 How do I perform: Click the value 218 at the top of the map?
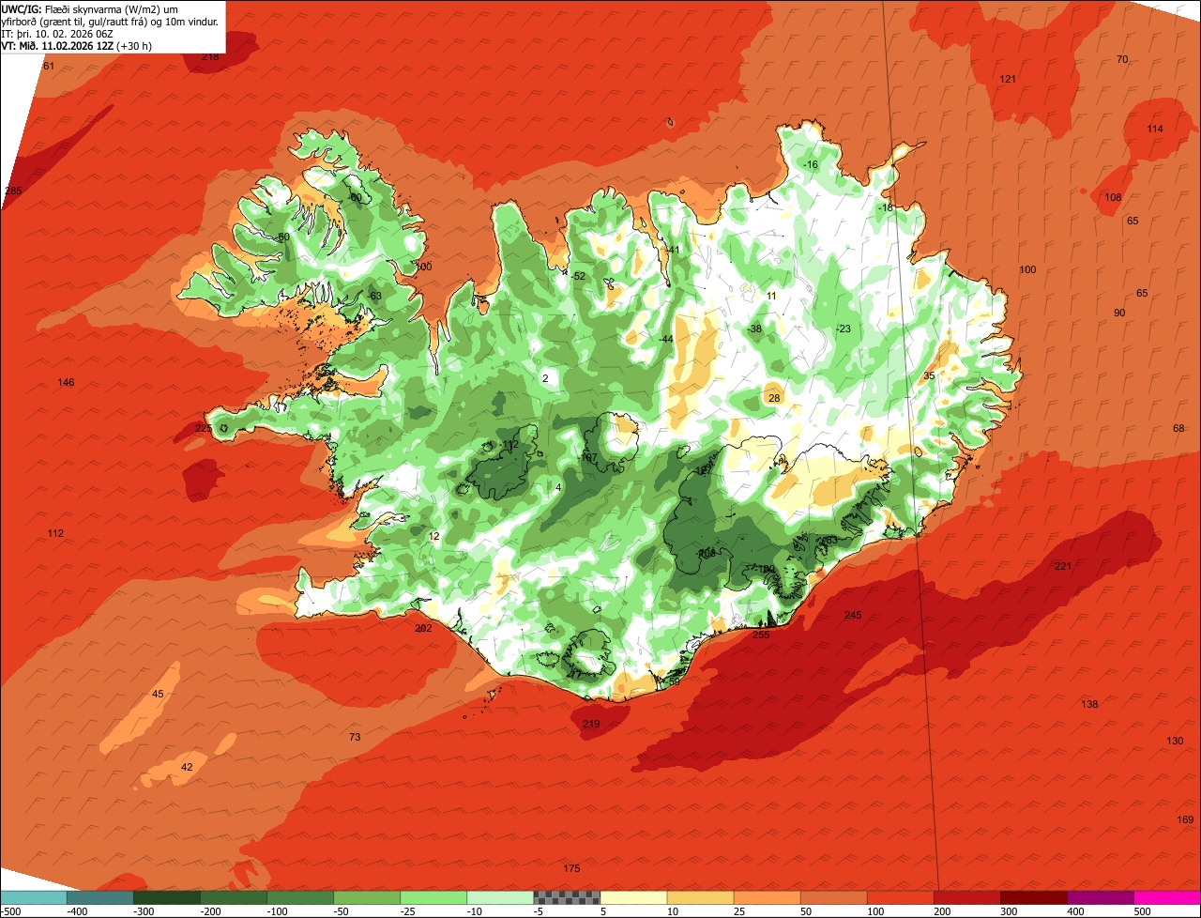[x=210, y=56]
